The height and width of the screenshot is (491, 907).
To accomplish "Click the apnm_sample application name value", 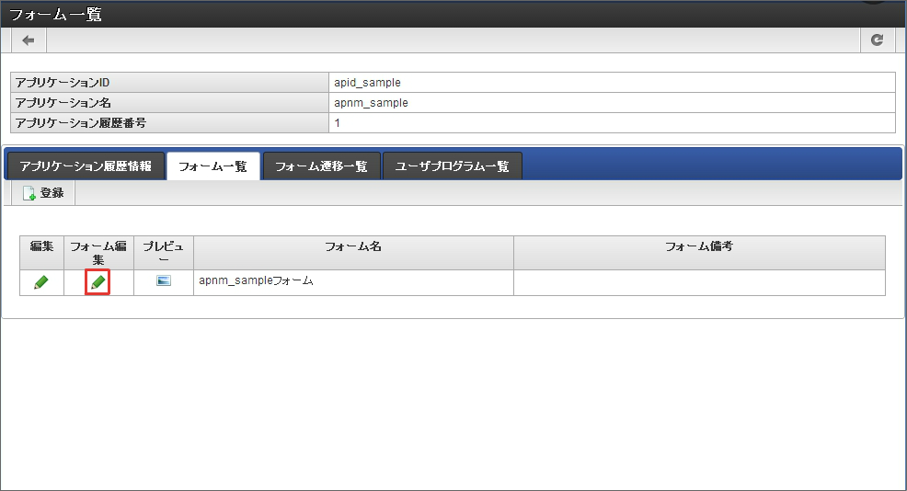I will (x=371, y=103).
